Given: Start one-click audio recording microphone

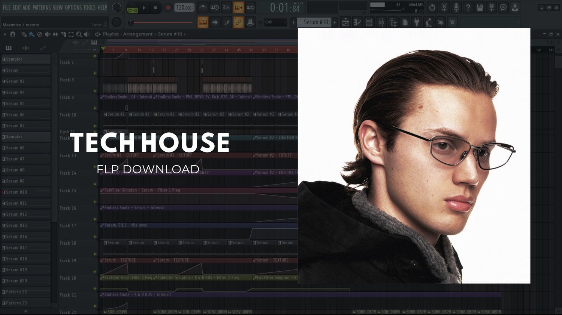Looking at the screenshot, I should [x=456, y=7].
